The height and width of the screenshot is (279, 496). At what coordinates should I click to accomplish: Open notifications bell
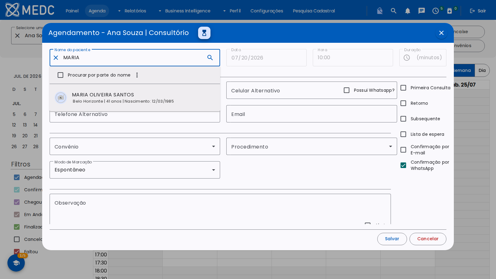pyautogui.click(x=408, y=11)
